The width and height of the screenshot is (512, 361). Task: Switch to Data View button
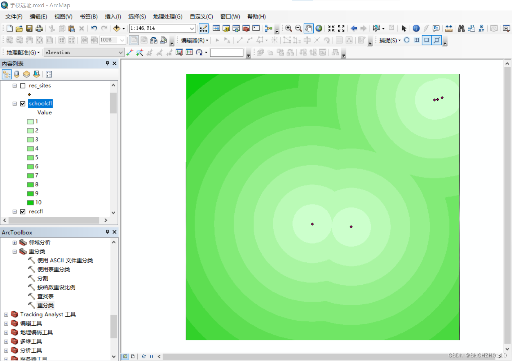tap(125, 356)
